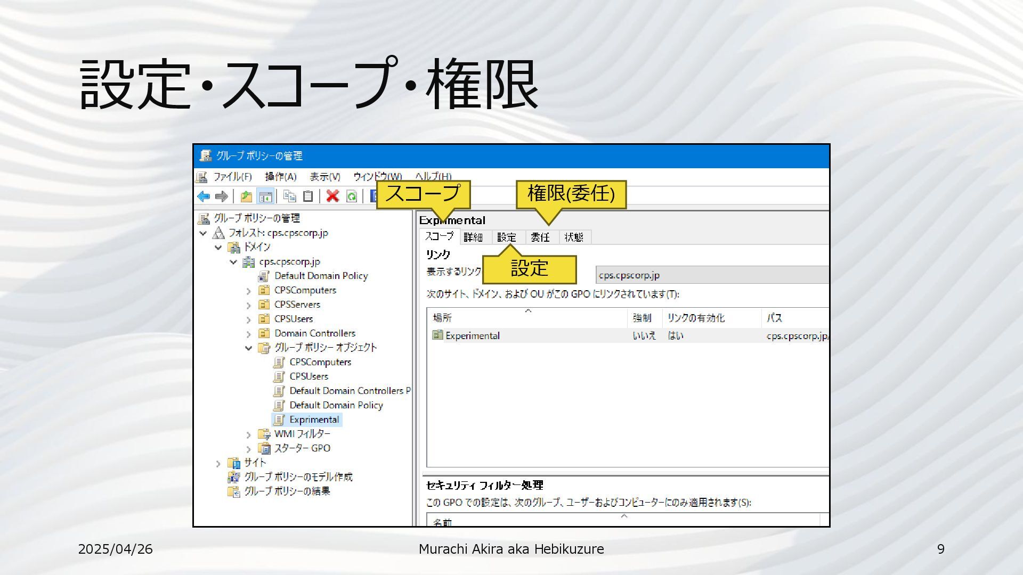Image resolution: width=1023 pixels, height=575 pixels.
Task: Click the green Refresh toolbar icon
Action: point(352,196)
